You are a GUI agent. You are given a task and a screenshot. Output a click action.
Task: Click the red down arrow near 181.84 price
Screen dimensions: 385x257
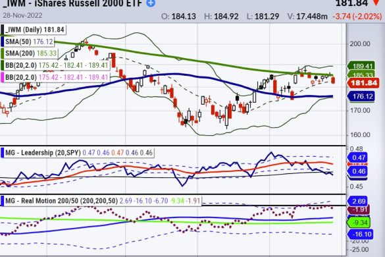(376, 3)
